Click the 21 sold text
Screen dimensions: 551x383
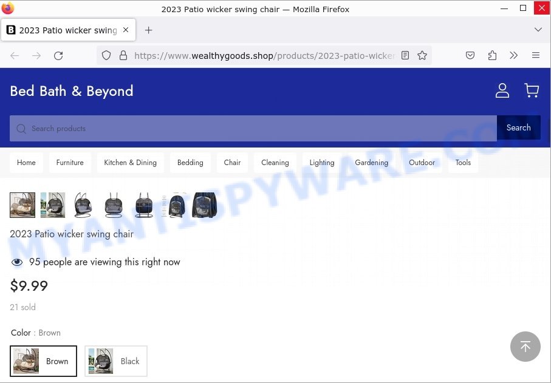pyautogui.click(x=23, y=307)
